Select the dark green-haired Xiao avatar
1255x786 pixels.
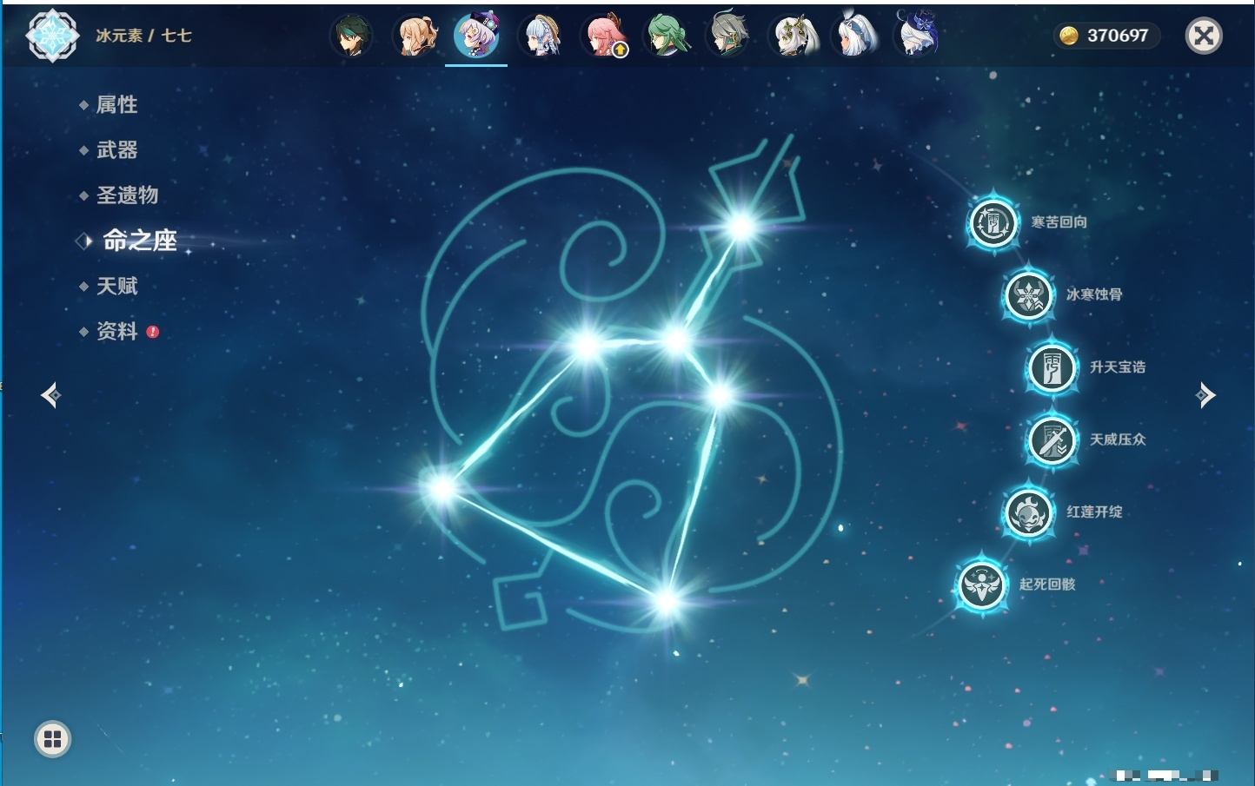coord(352,36)
